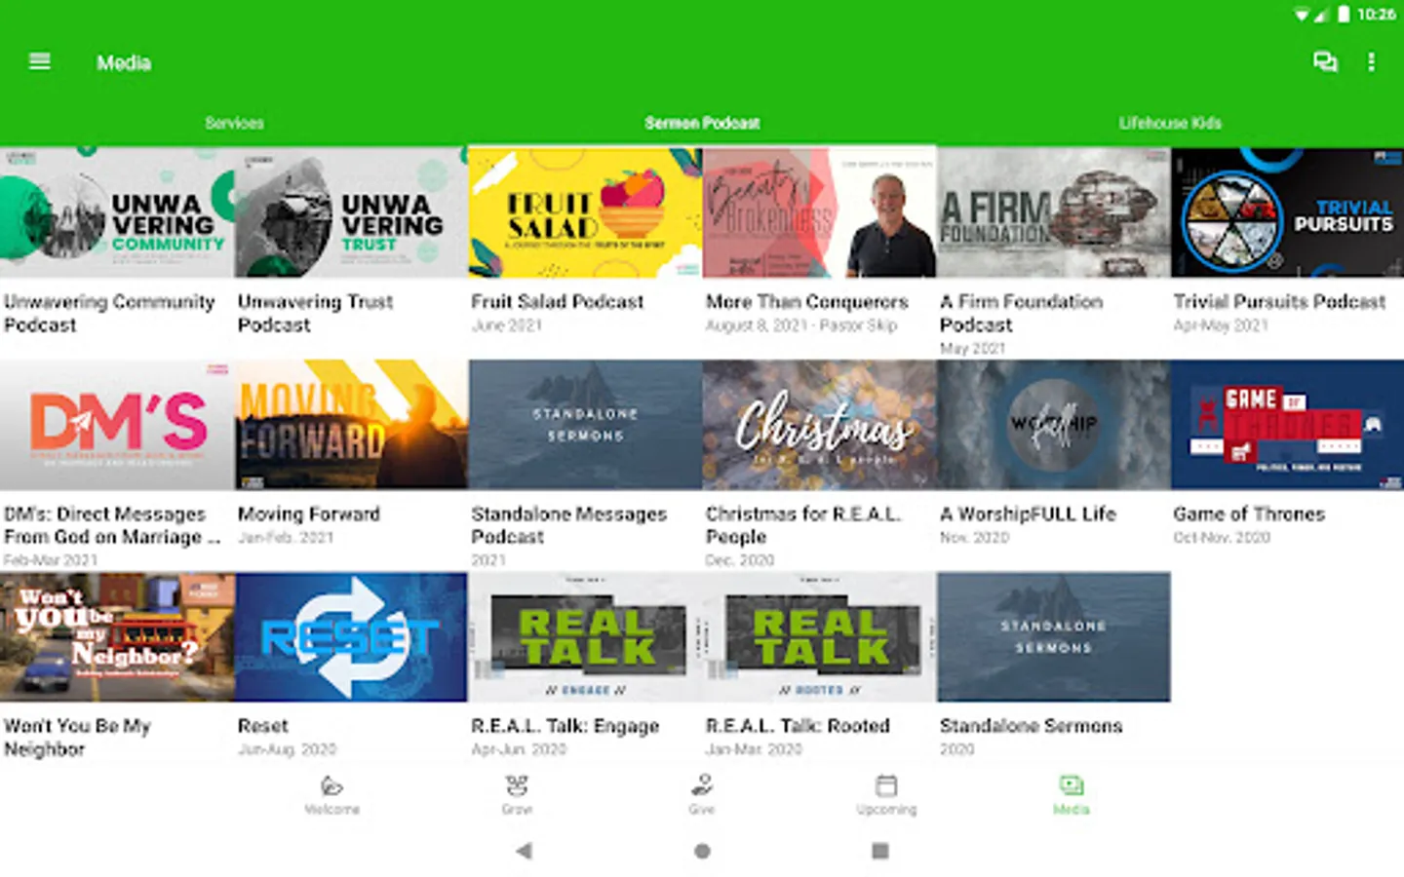The image size is (1404, 877).
Task: Open the Reset series thumbnail
Action: [x=351, y=636]
